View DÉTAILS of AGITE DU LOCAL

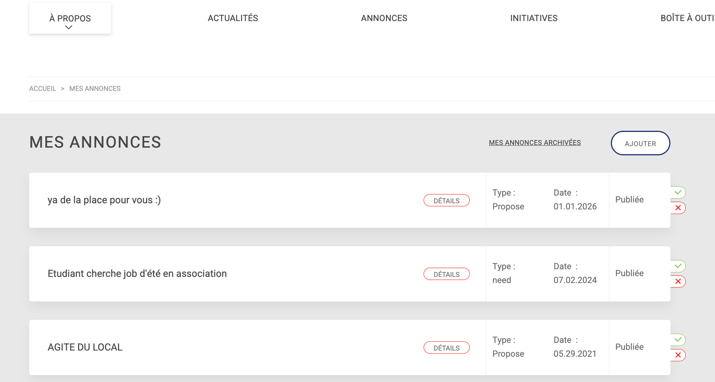[x=446, y=348]
